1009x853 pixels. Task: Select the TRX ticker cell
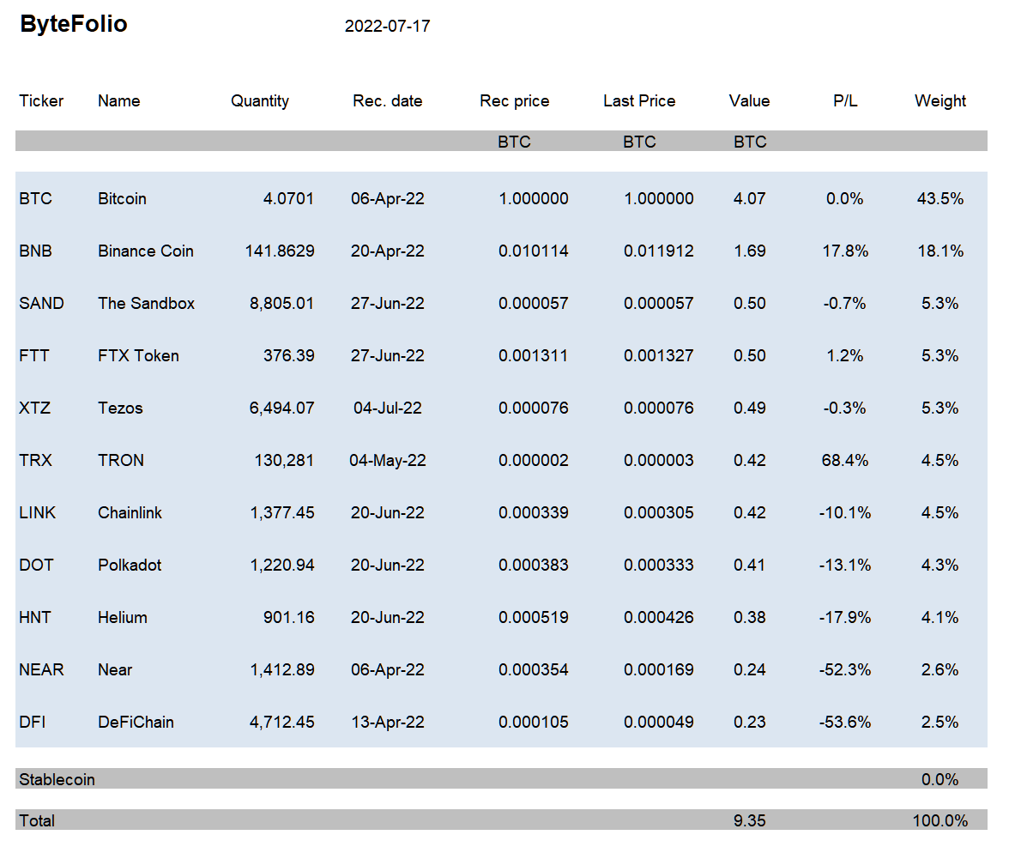point(35,460)
